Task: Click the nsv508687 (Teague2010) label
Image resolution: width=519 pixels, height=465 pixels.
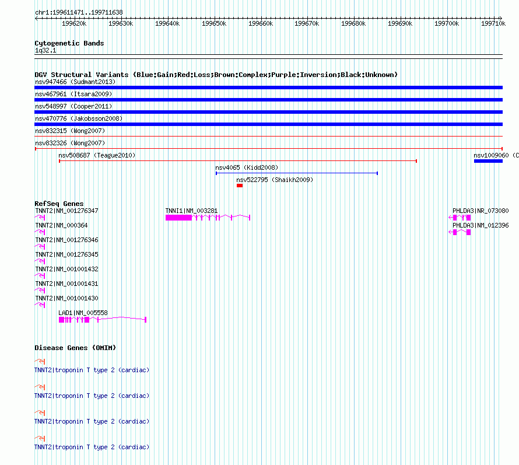Action: pyautogui.click(x=97, y=155)
